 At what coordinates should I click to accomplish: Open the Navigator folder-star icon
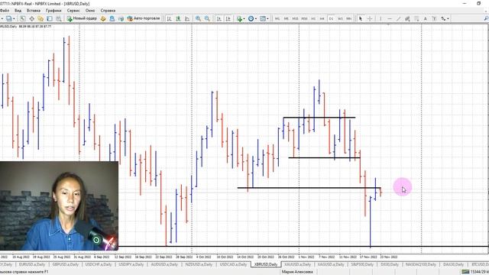(x=40, y=18)
